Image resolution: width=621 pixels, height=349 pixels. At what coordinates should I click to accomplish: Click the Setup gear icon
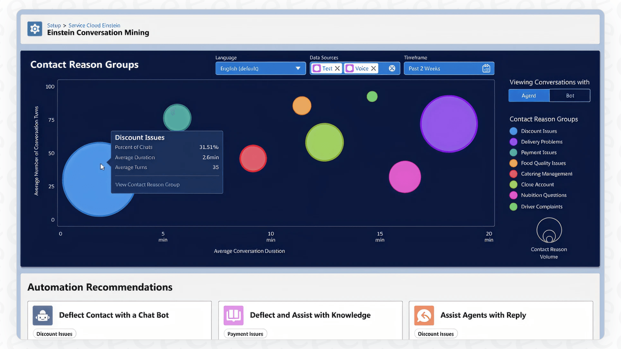click(x=34, y=28)
